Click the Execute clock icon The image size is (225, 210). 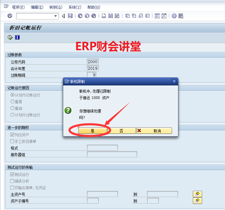pos(10,37)
